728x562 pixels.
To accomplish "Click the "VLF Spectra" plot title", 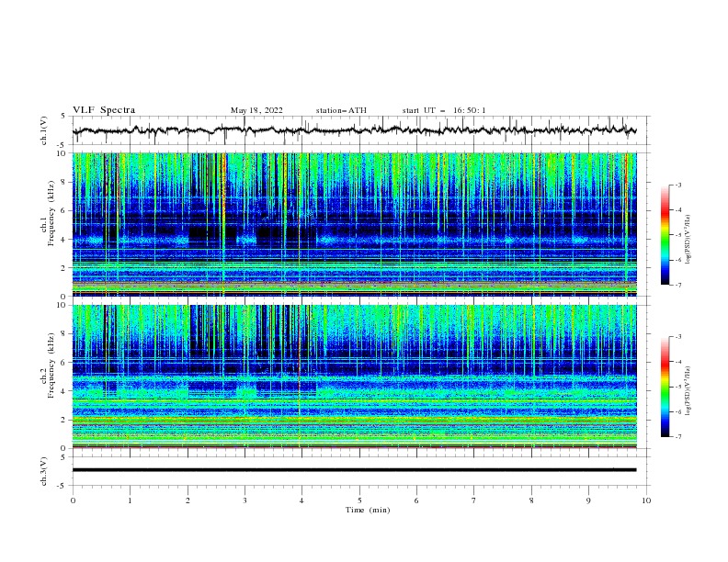I will [x=104, y=110].
